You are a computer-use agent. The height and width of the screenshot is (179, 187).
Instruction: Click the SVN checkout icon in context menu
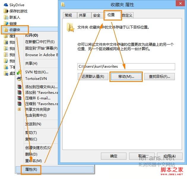pos(19,72)
